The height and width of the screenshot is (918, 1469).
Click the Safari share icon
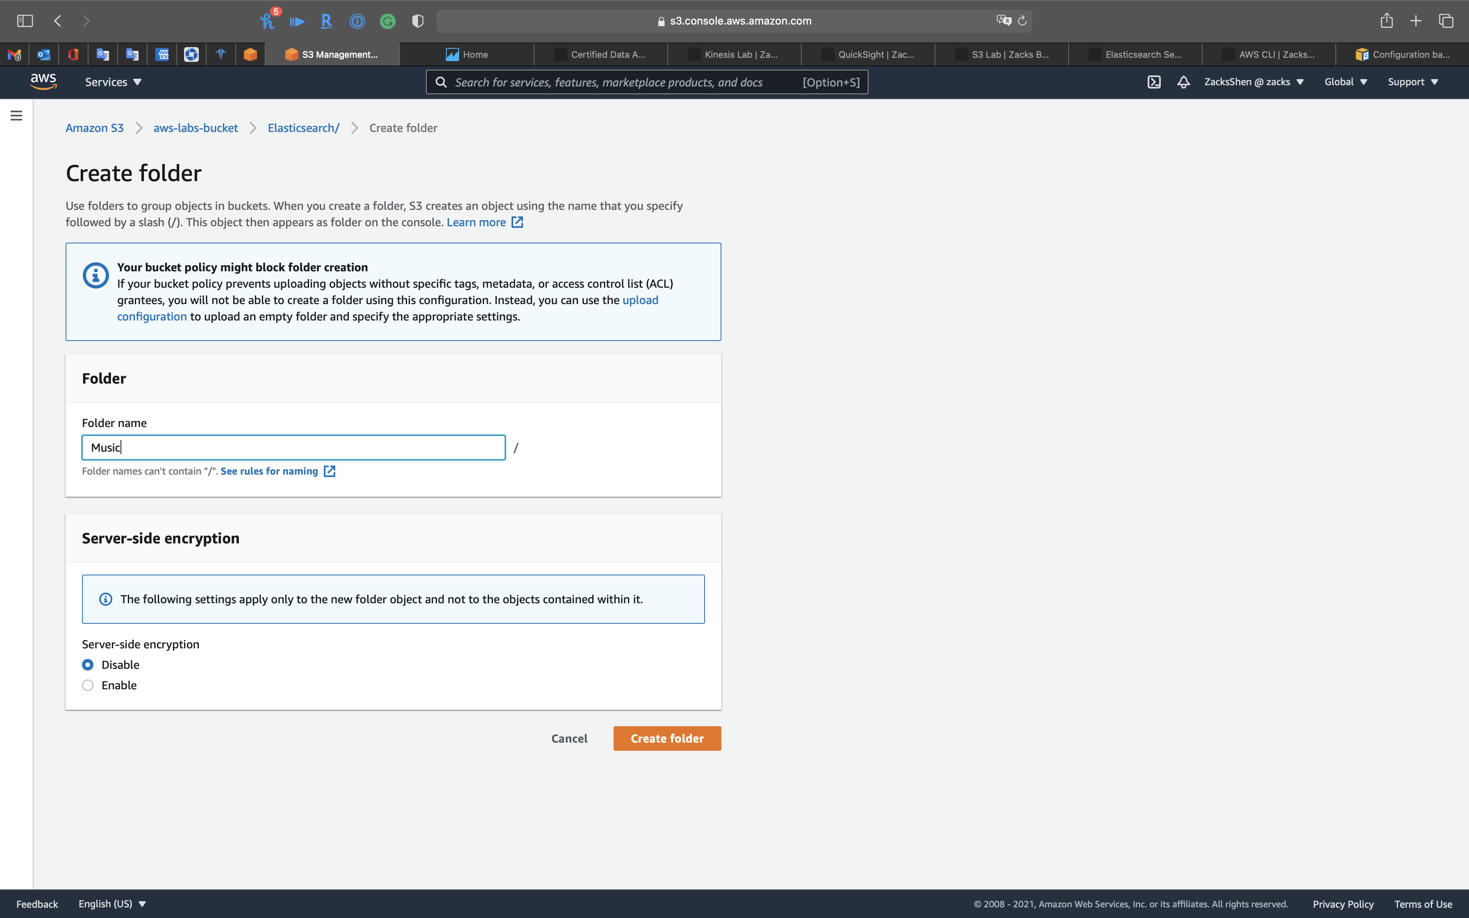point(1387,20)
